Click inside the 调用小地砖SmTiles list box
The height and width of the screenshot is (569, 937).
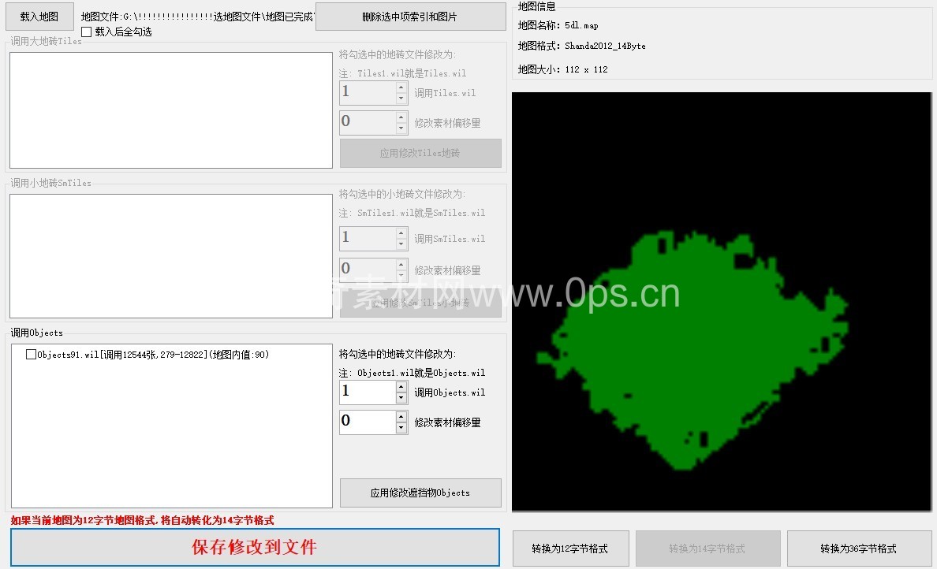point(171,256)
